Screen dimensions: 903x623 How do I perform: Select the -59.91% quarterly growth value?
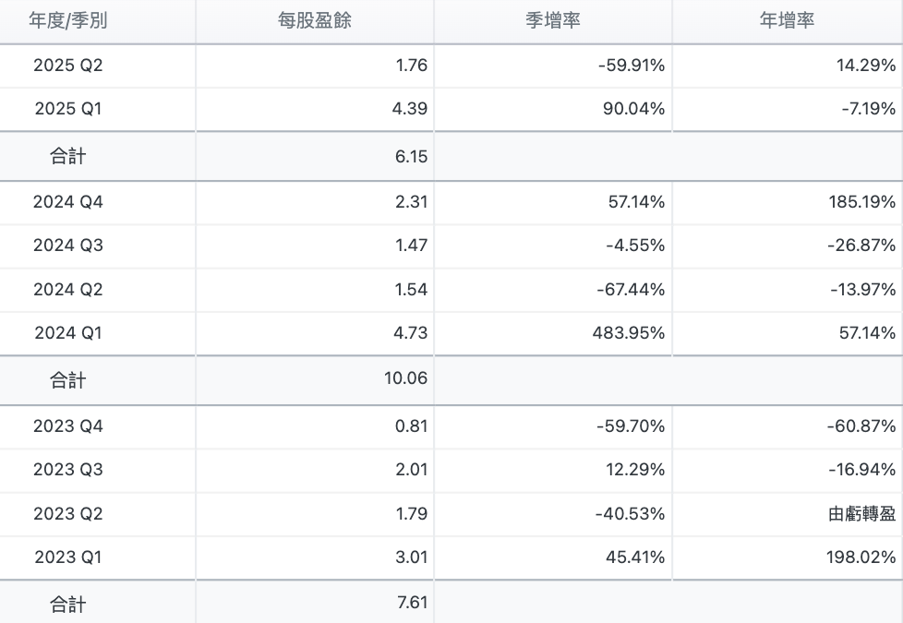(x=632, y=66)
